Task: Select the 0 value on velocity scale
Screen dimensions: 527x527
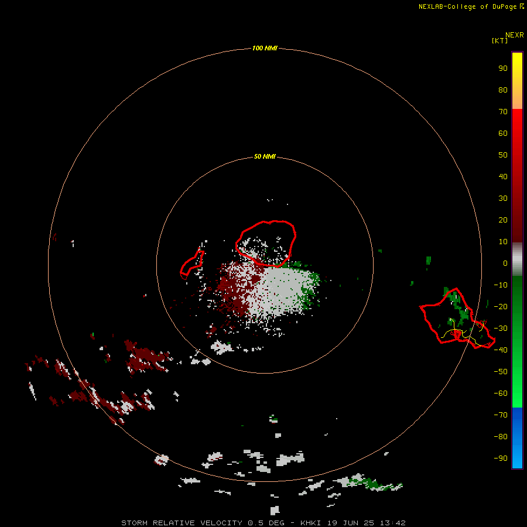Action: click(x=505, y=263)
